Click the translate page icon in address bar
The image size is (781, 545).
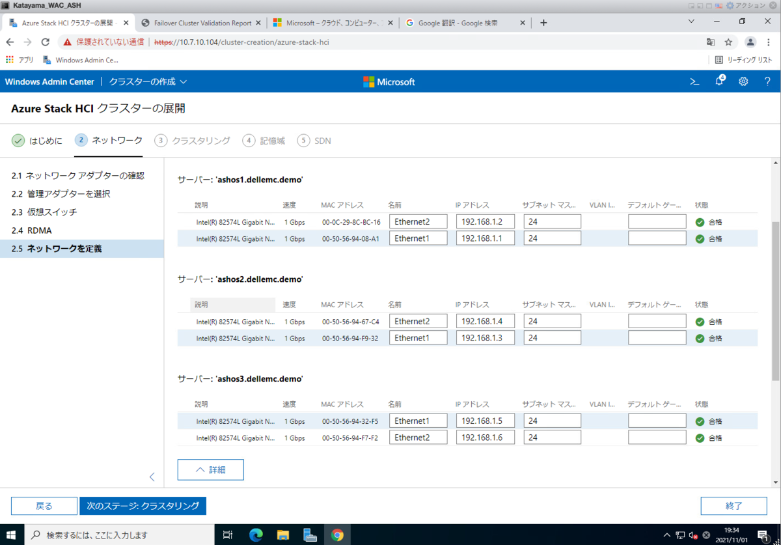[710, 42]
